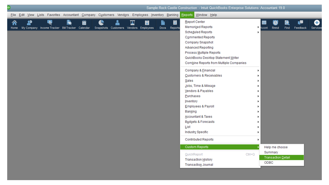Expand Inventory reports submenu entry
Screen dimensions: 329x185
tap(220, 101)
